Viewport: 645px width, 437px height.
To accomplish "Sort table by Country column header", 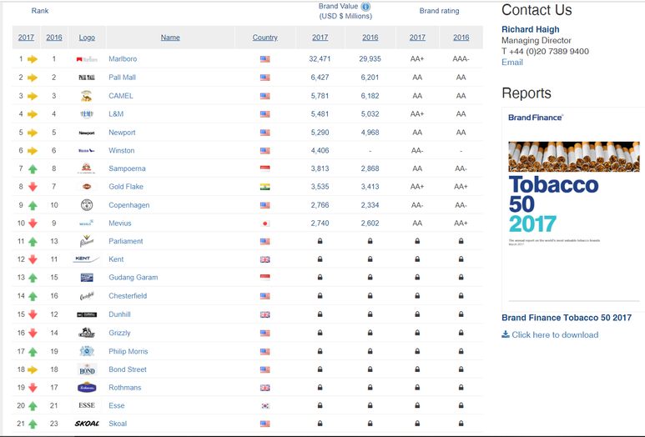I will tap(265, 38).
